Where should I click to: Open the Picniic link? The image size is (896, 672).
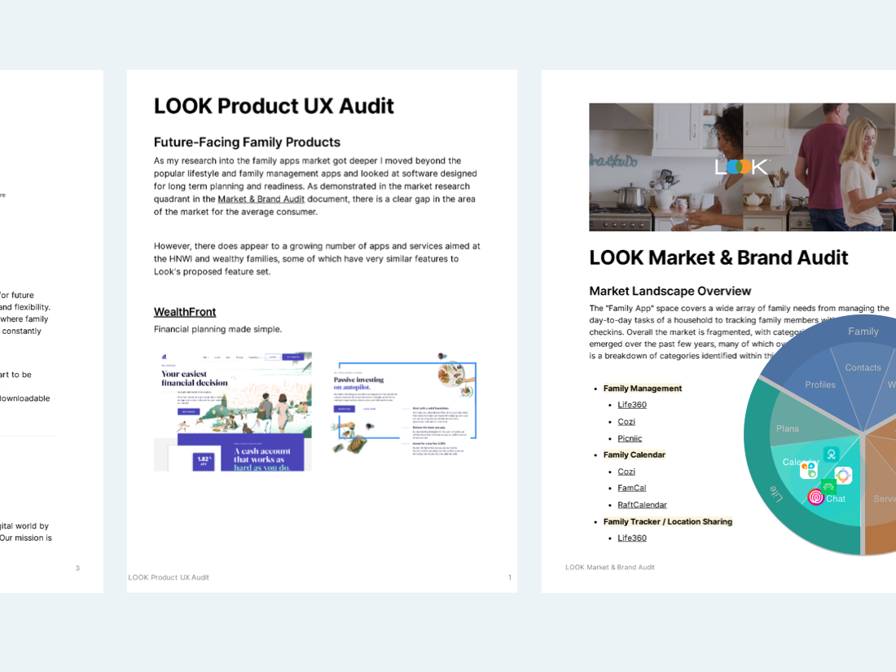(630, 438)
